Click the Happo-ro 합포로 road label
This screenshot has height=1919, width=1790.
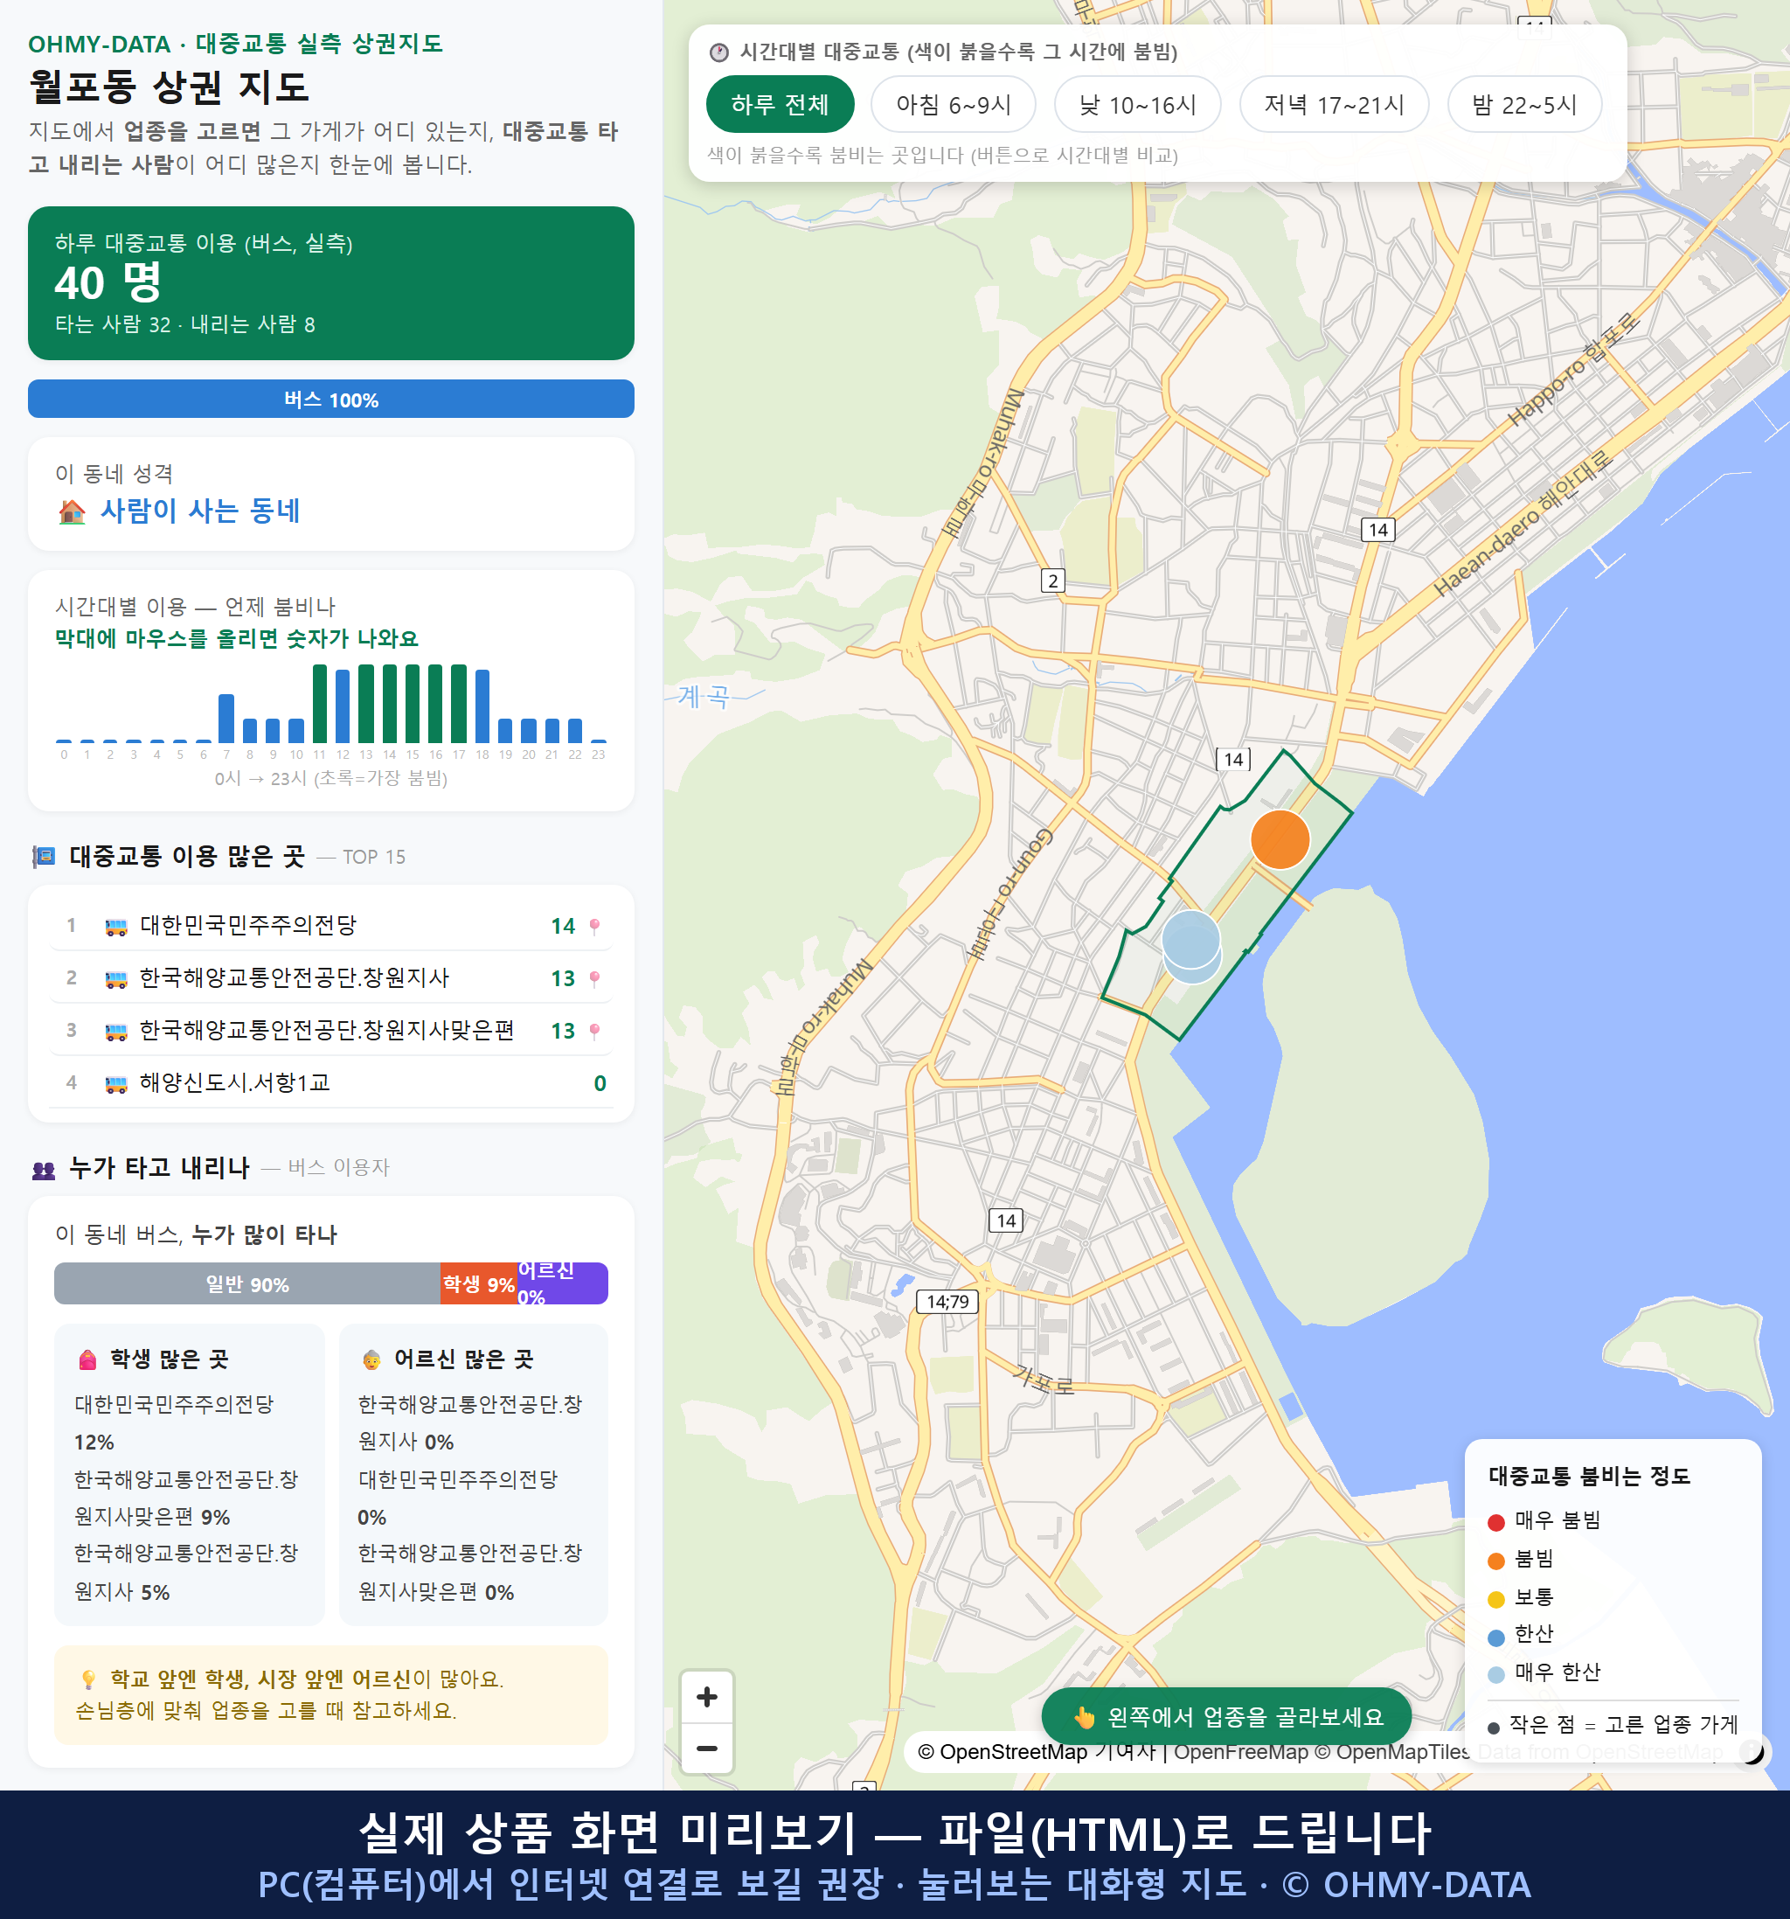pos(1574,368)
